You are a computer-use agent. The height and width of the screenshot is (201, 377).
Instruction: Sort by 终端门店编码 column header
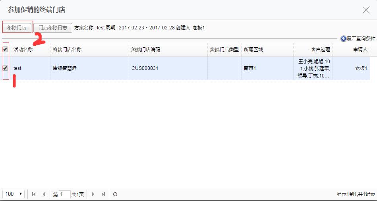[x=146, y=50]
